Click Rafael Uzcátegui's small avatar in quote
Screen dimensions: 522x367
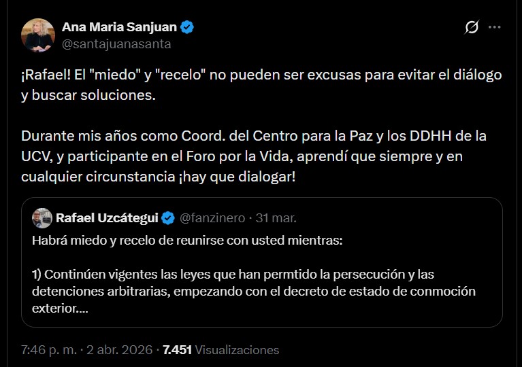point(42,218)
